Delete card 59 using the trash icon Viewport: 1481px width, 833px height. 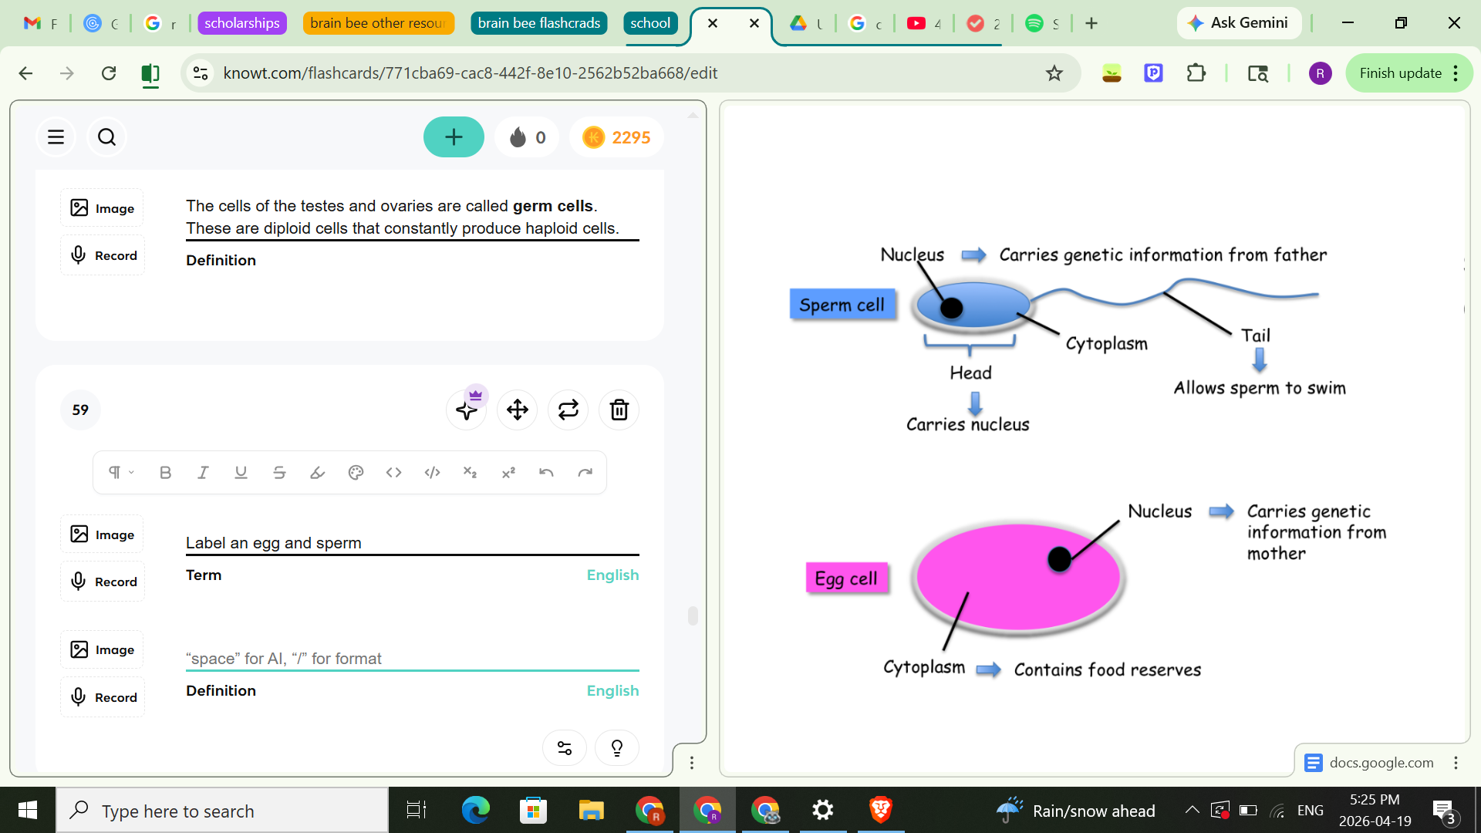[x=619, y=410]
